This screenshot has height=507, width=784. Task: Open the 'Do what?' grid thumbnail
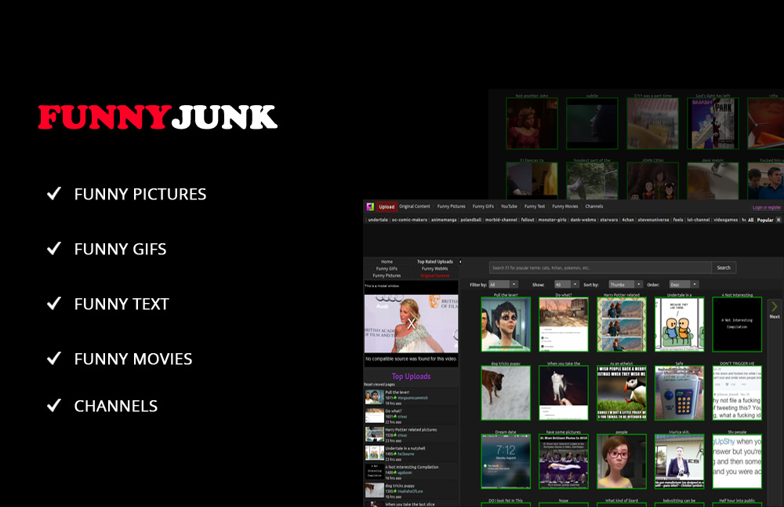point(564,324)
